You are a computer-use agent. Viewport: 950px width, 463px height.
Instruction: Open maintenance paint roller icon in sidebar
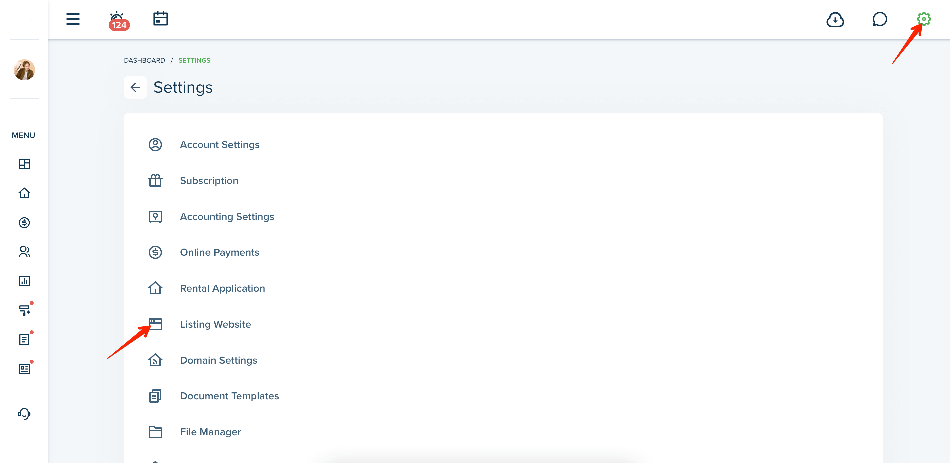[x=24, y=310]
